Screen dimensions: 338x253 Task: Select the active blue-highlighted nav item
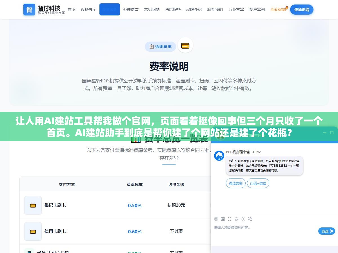[x=110, y=10]
